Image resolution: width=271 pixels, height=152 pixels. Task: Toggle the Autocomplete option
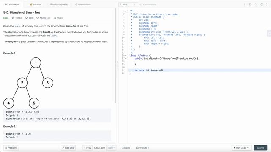click(148, 5)
